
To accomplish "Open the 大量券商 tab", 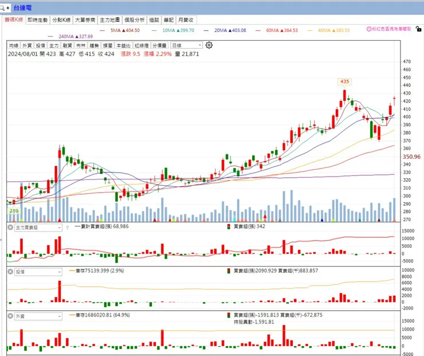I will (85, 20).
